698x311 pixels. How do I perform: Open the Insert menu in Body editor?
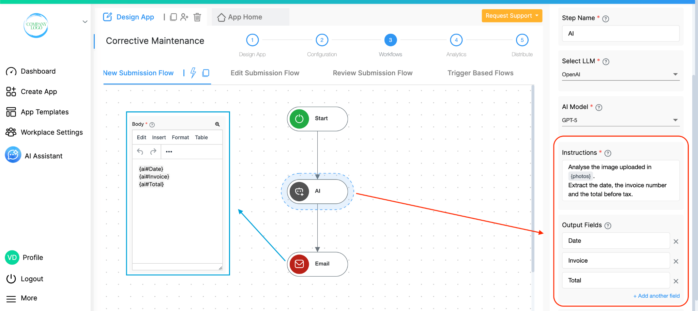(159, 137)
